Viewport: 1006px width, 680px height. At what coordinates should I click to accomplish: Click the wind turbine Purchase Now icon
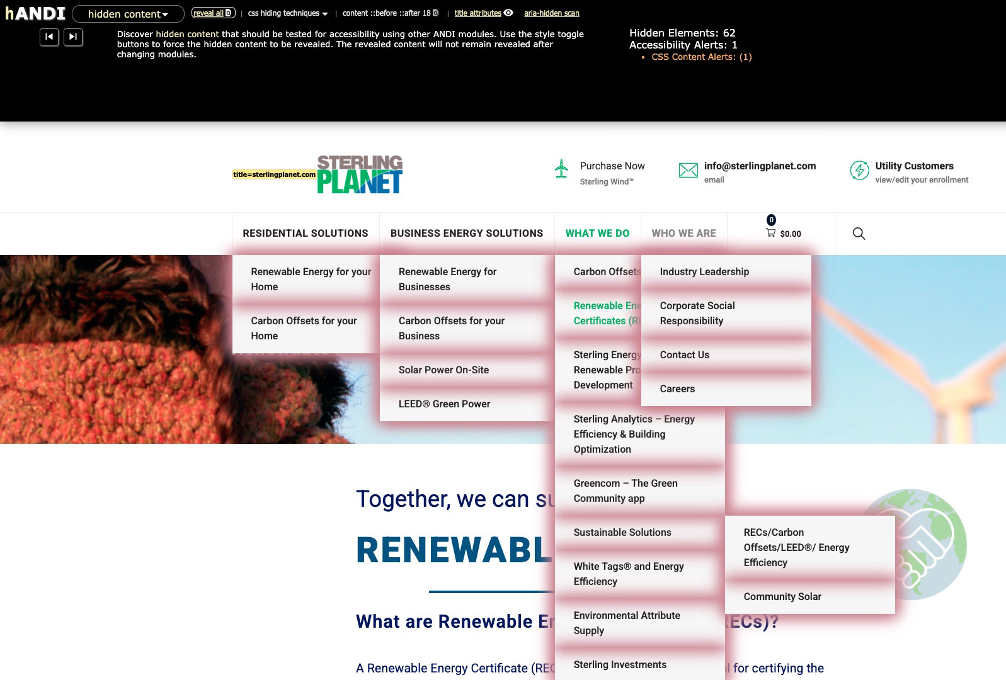tap(561, 169)
